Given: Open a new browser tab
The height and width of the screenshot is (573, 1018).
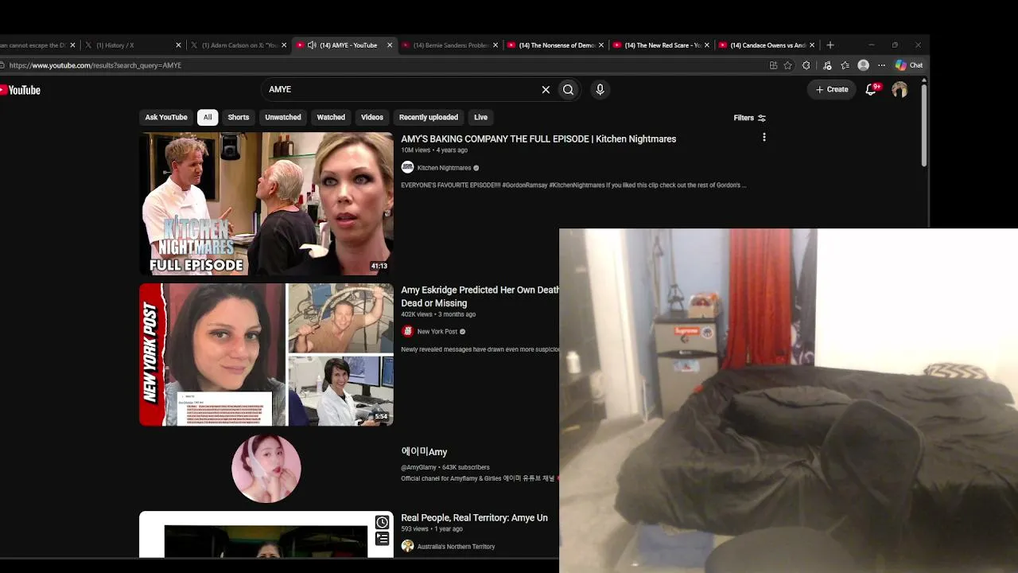Looking at the screenshot, I should (830, 45).
